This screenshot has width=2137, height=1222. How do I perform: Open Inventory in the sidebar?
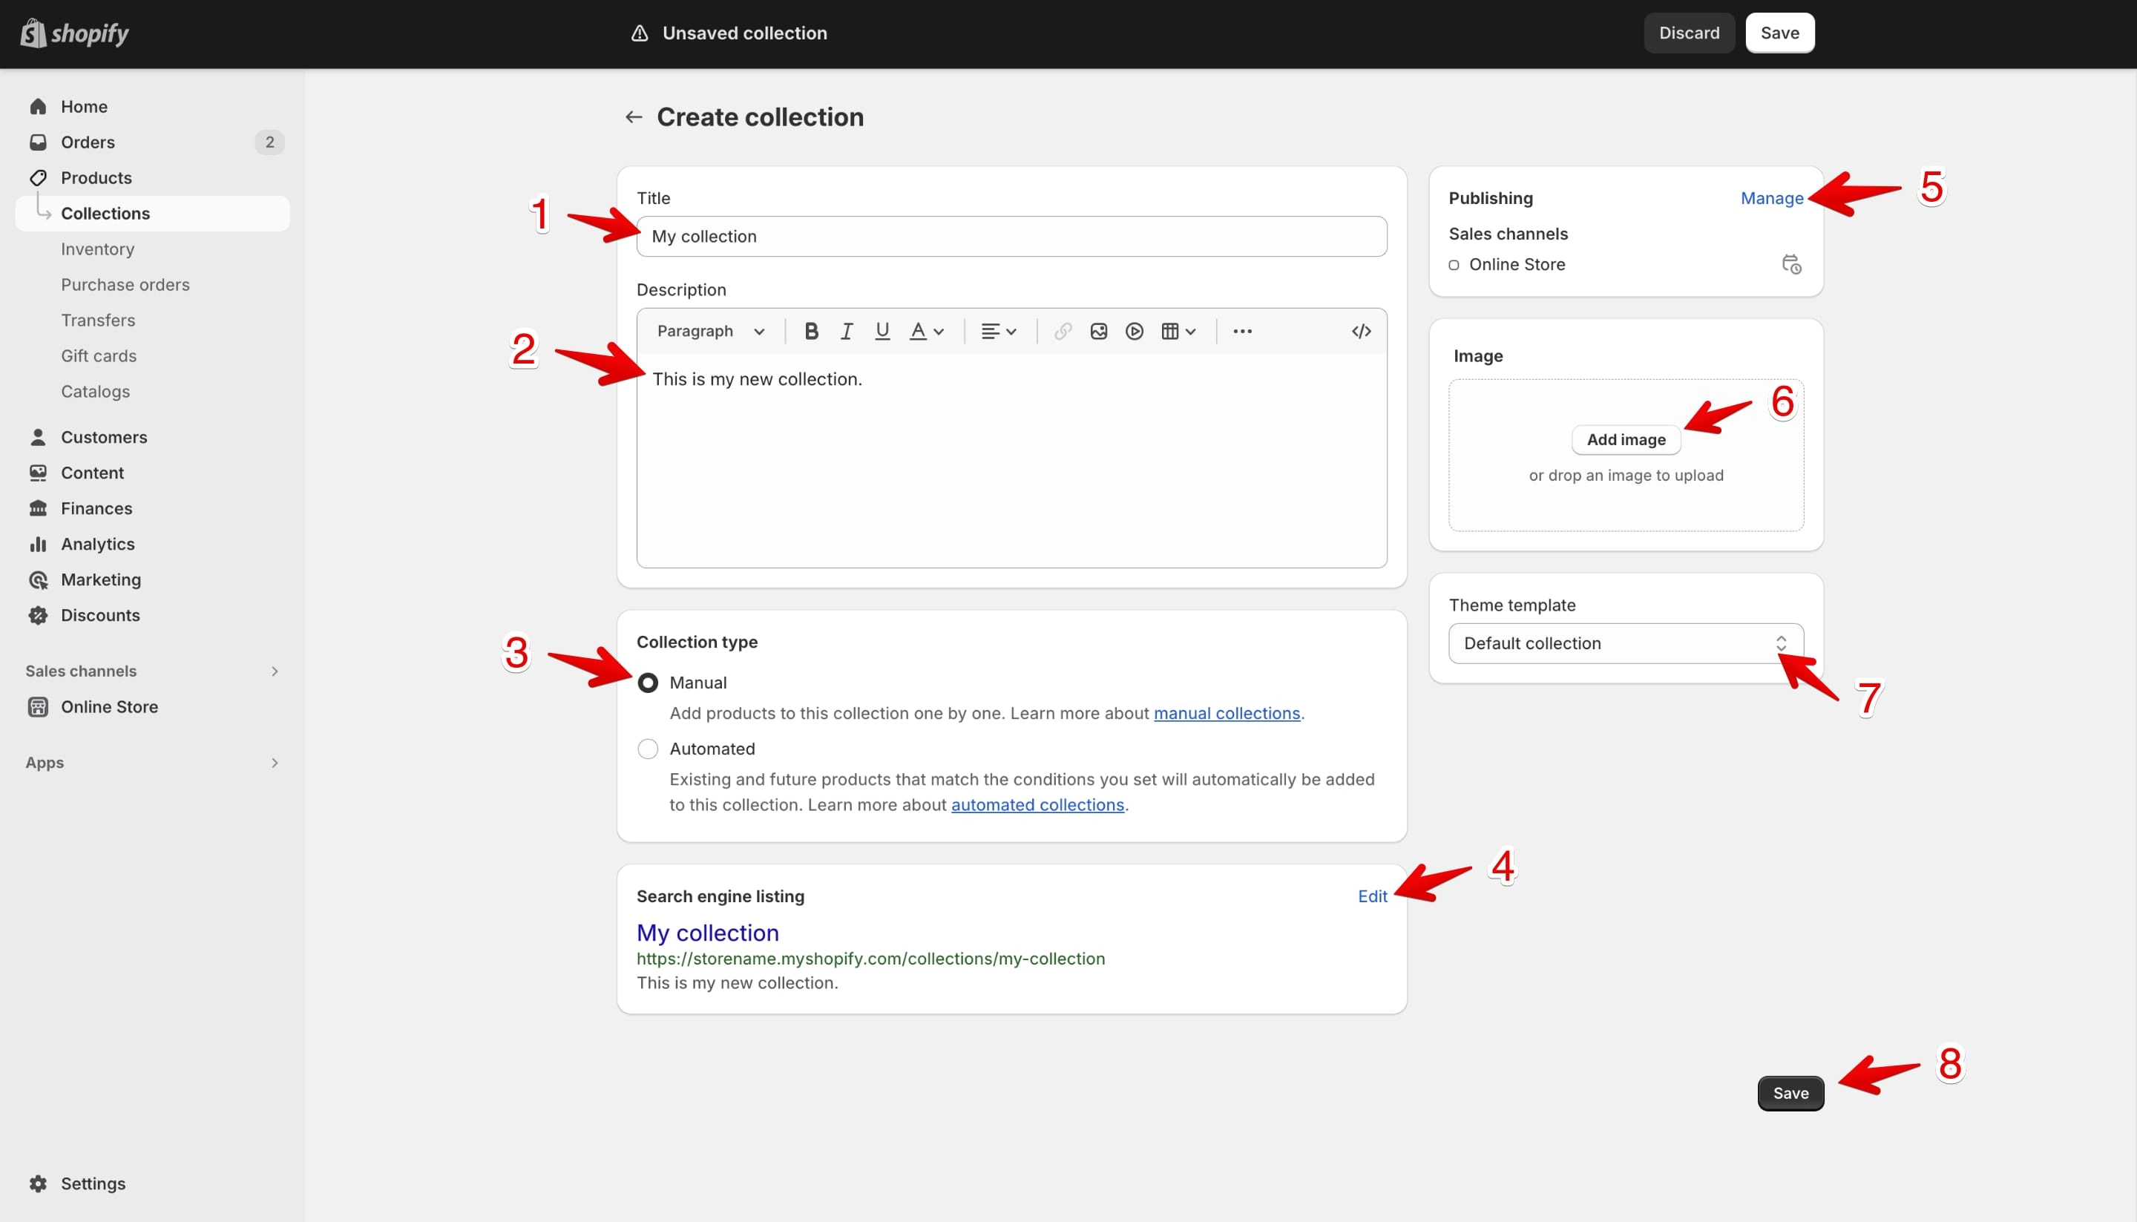pyautogui.click(x=97, y=249)
